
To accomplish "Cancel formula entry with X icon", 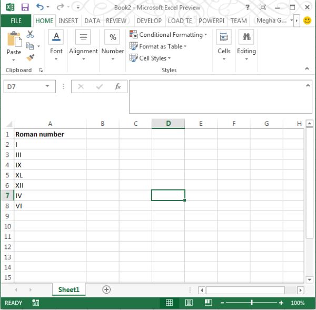I will (81, 87).
